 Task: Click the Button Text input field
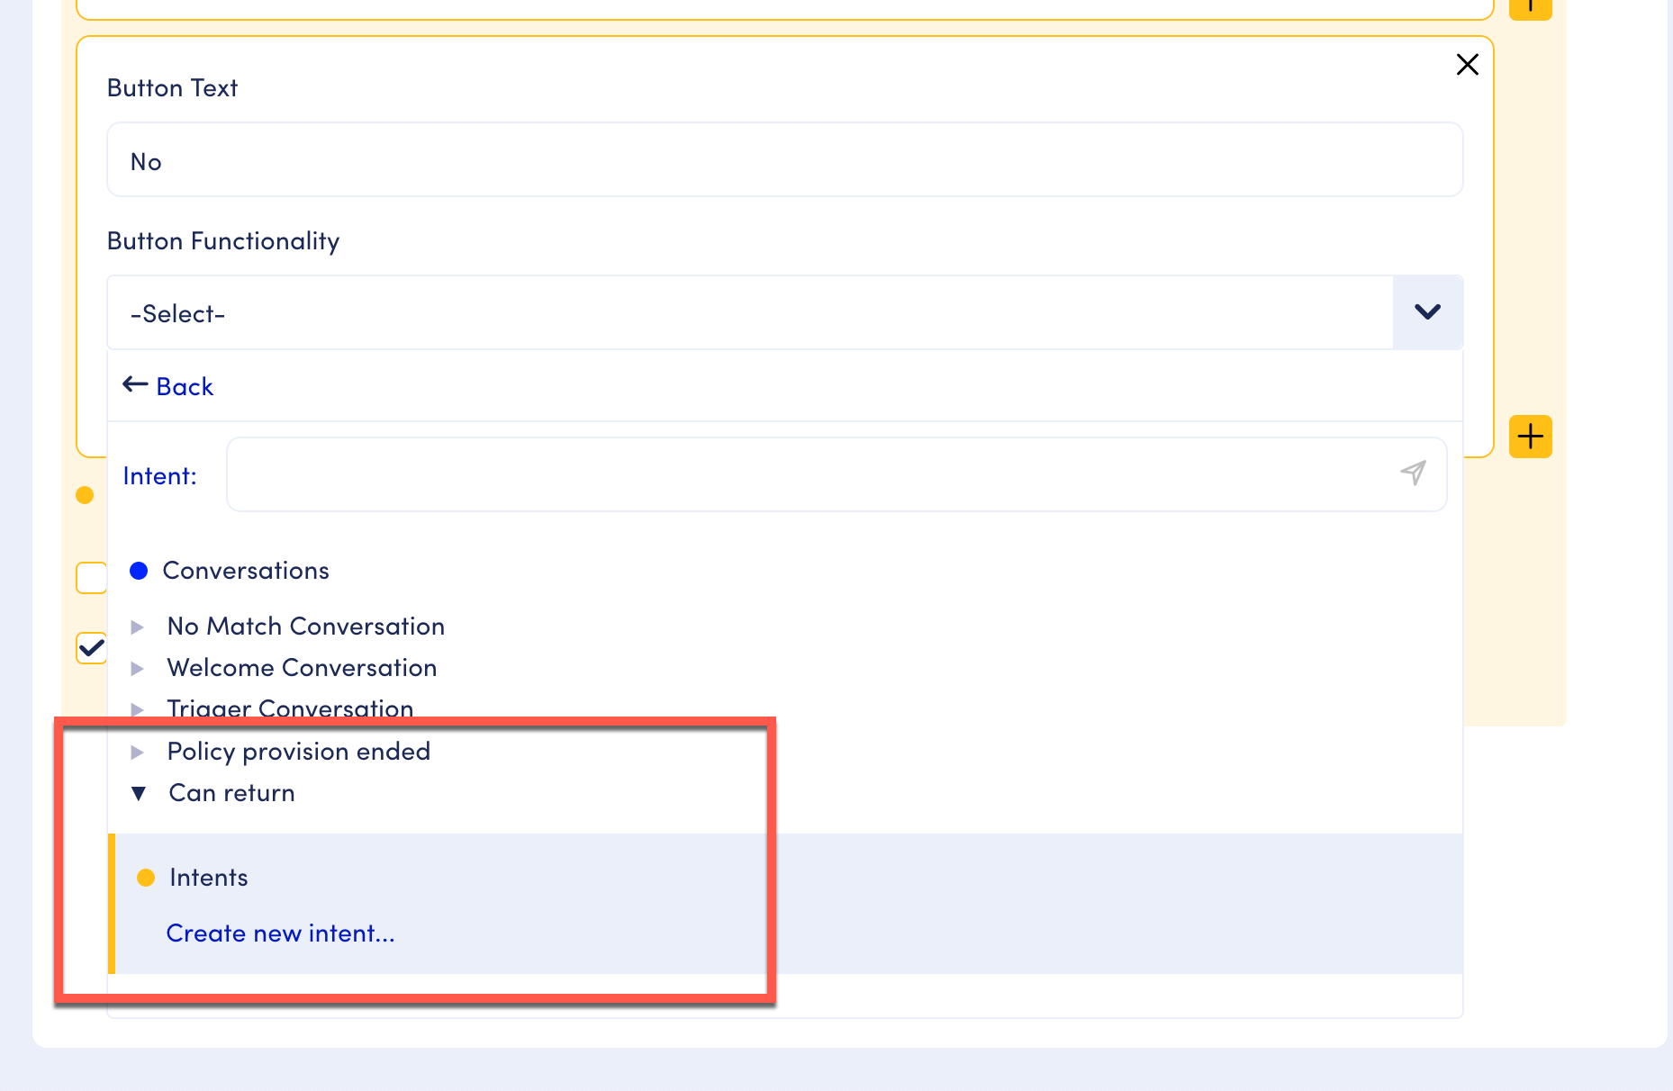pos(783,160)
